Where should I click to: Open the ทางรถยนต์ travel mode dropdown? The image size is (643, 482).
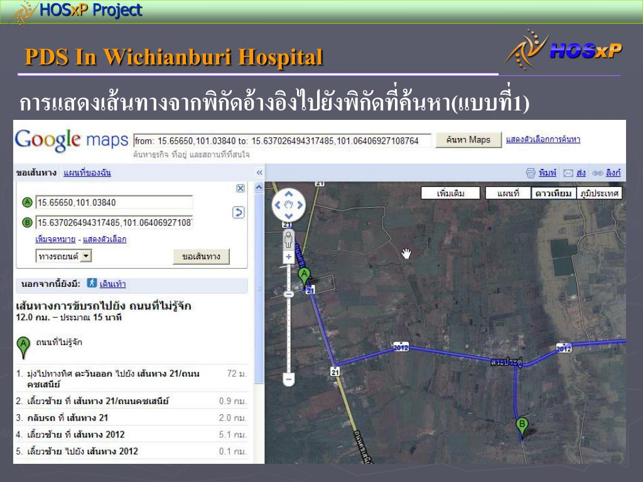pyautogui.click(x=63, y=257)
